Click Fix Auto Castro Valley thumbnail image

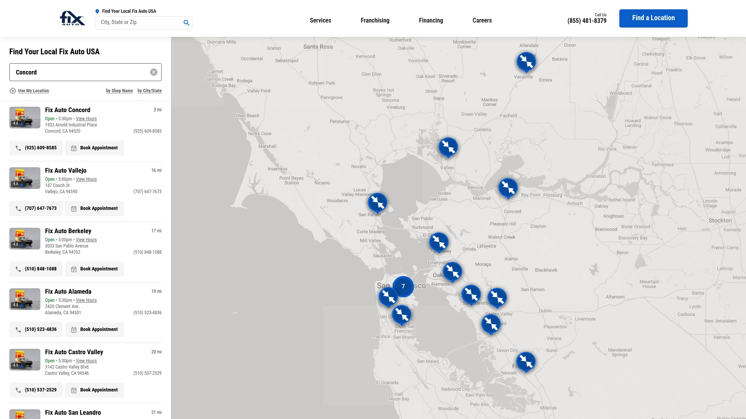pos(25,360)
